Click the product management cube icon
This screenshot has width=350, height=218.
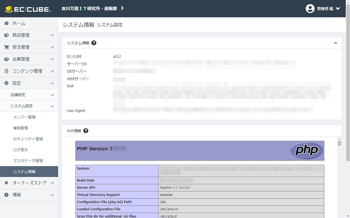click(6, 35)
